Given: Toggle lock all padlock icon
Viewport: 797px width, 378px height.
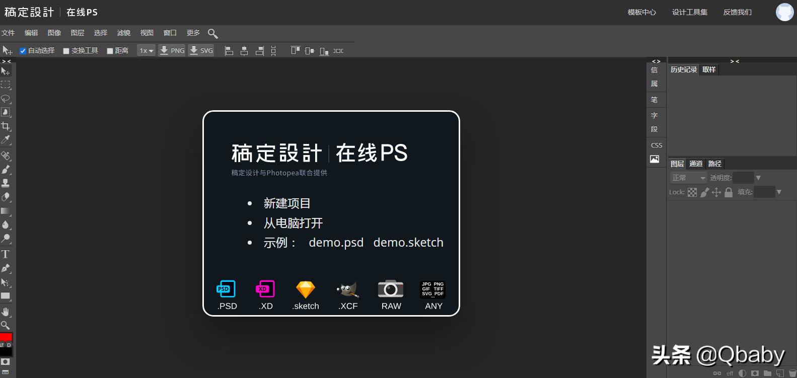Looking at the screenshot, I should click(x=729, y=192).
